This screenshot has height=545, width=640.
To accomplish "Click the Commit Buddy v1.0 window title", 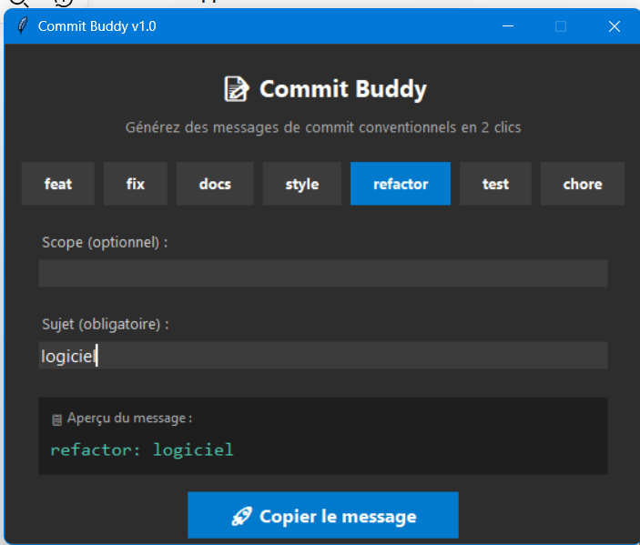I will pyautogui.click(x=97, y=26).
